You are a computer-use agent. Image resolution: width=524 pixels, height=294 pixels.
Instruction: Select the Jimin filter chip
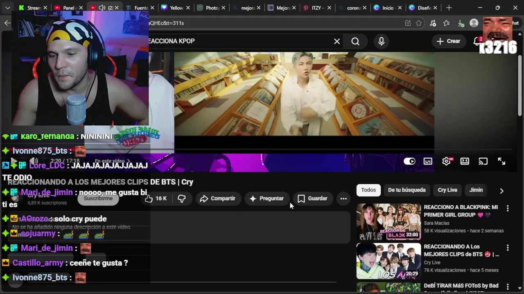coord(476,190)
